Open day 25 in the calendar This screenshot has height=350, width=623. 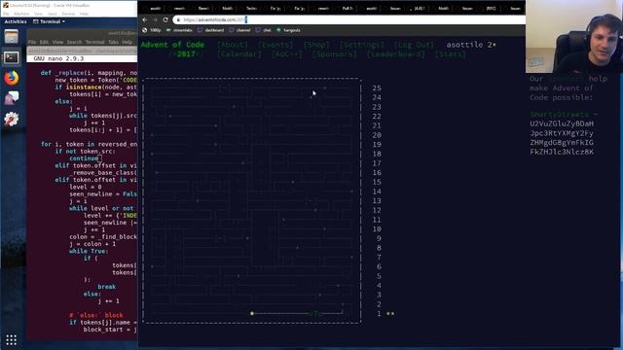377,88
